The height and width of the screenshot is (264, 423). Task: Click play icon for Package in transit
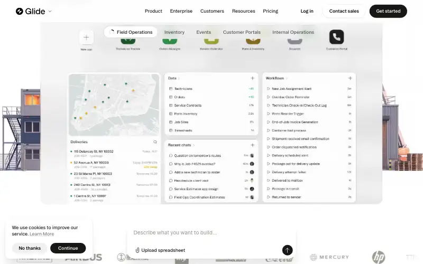click(x=268, y=189)
